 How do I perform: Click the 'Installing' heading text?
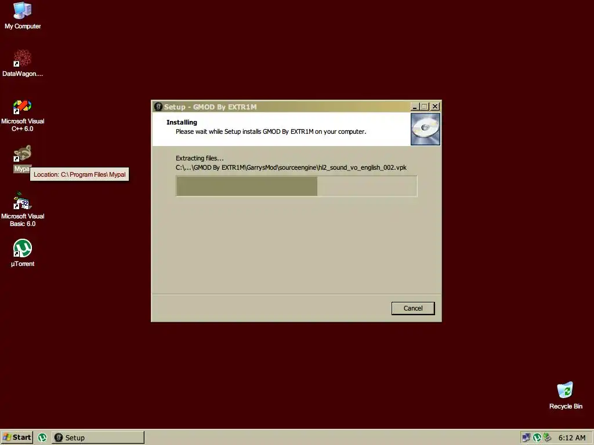[x=182, y=122]
